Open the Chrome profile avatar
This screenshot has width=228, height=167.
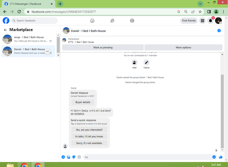click(216, 12)
